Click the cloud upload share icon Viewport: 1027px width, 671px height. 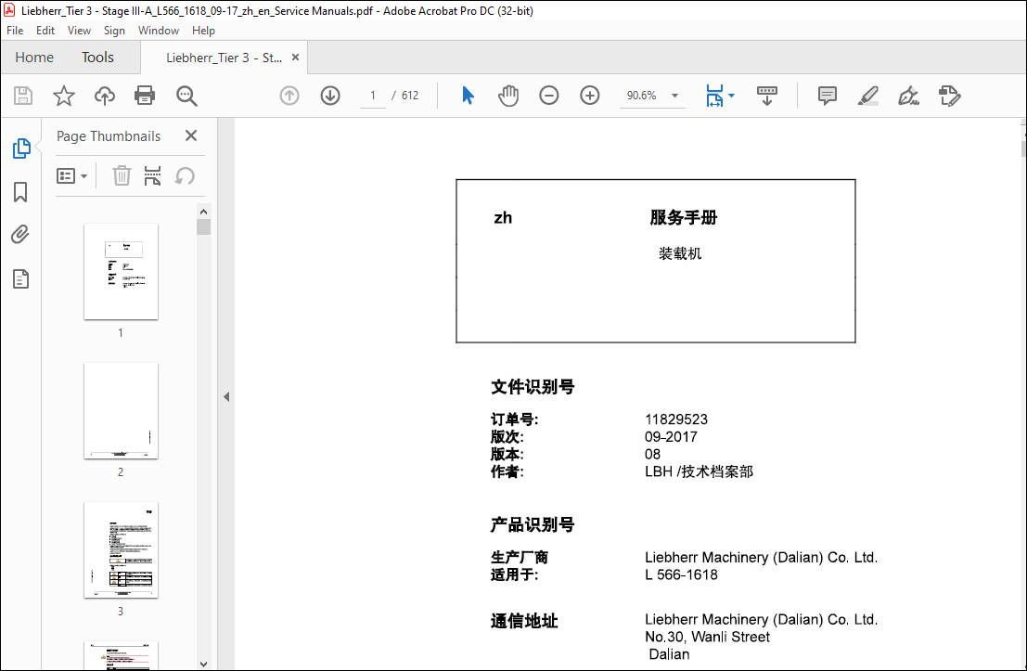click(x=104, y=96)
